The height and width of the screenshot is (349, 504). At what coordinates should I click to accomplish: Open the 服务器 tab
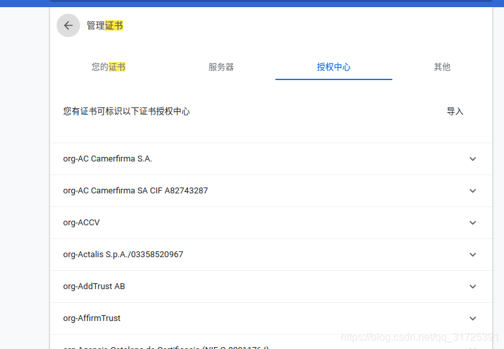[x=221, y=67]
